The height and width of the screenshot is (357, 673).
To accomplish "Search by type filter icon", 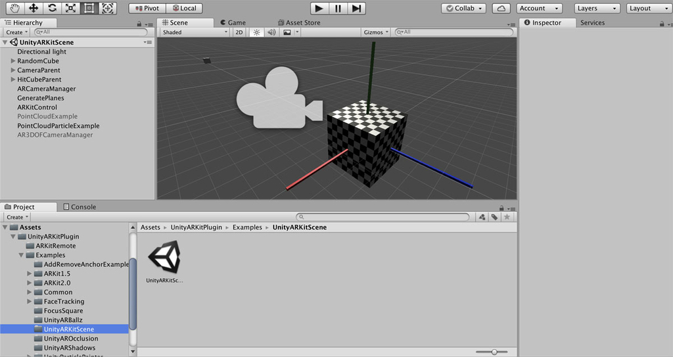I will pos(482,218).
